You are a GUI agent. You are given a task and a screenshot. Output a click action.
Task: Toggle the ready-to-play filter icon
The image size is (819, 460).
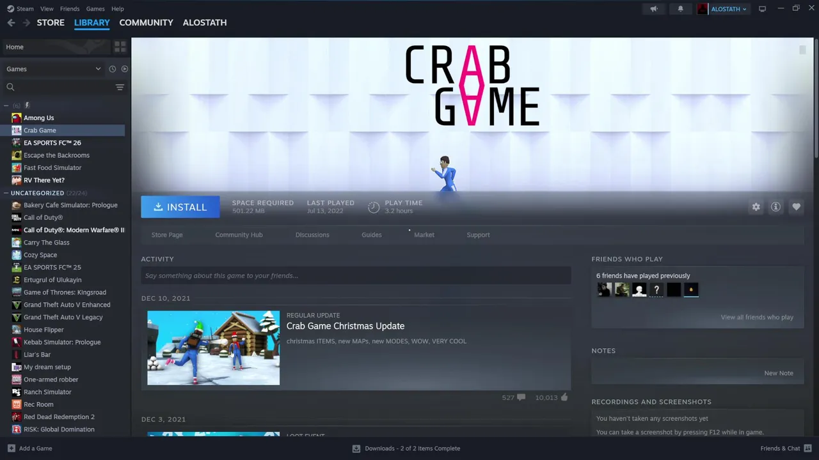[x=125, y=69]
